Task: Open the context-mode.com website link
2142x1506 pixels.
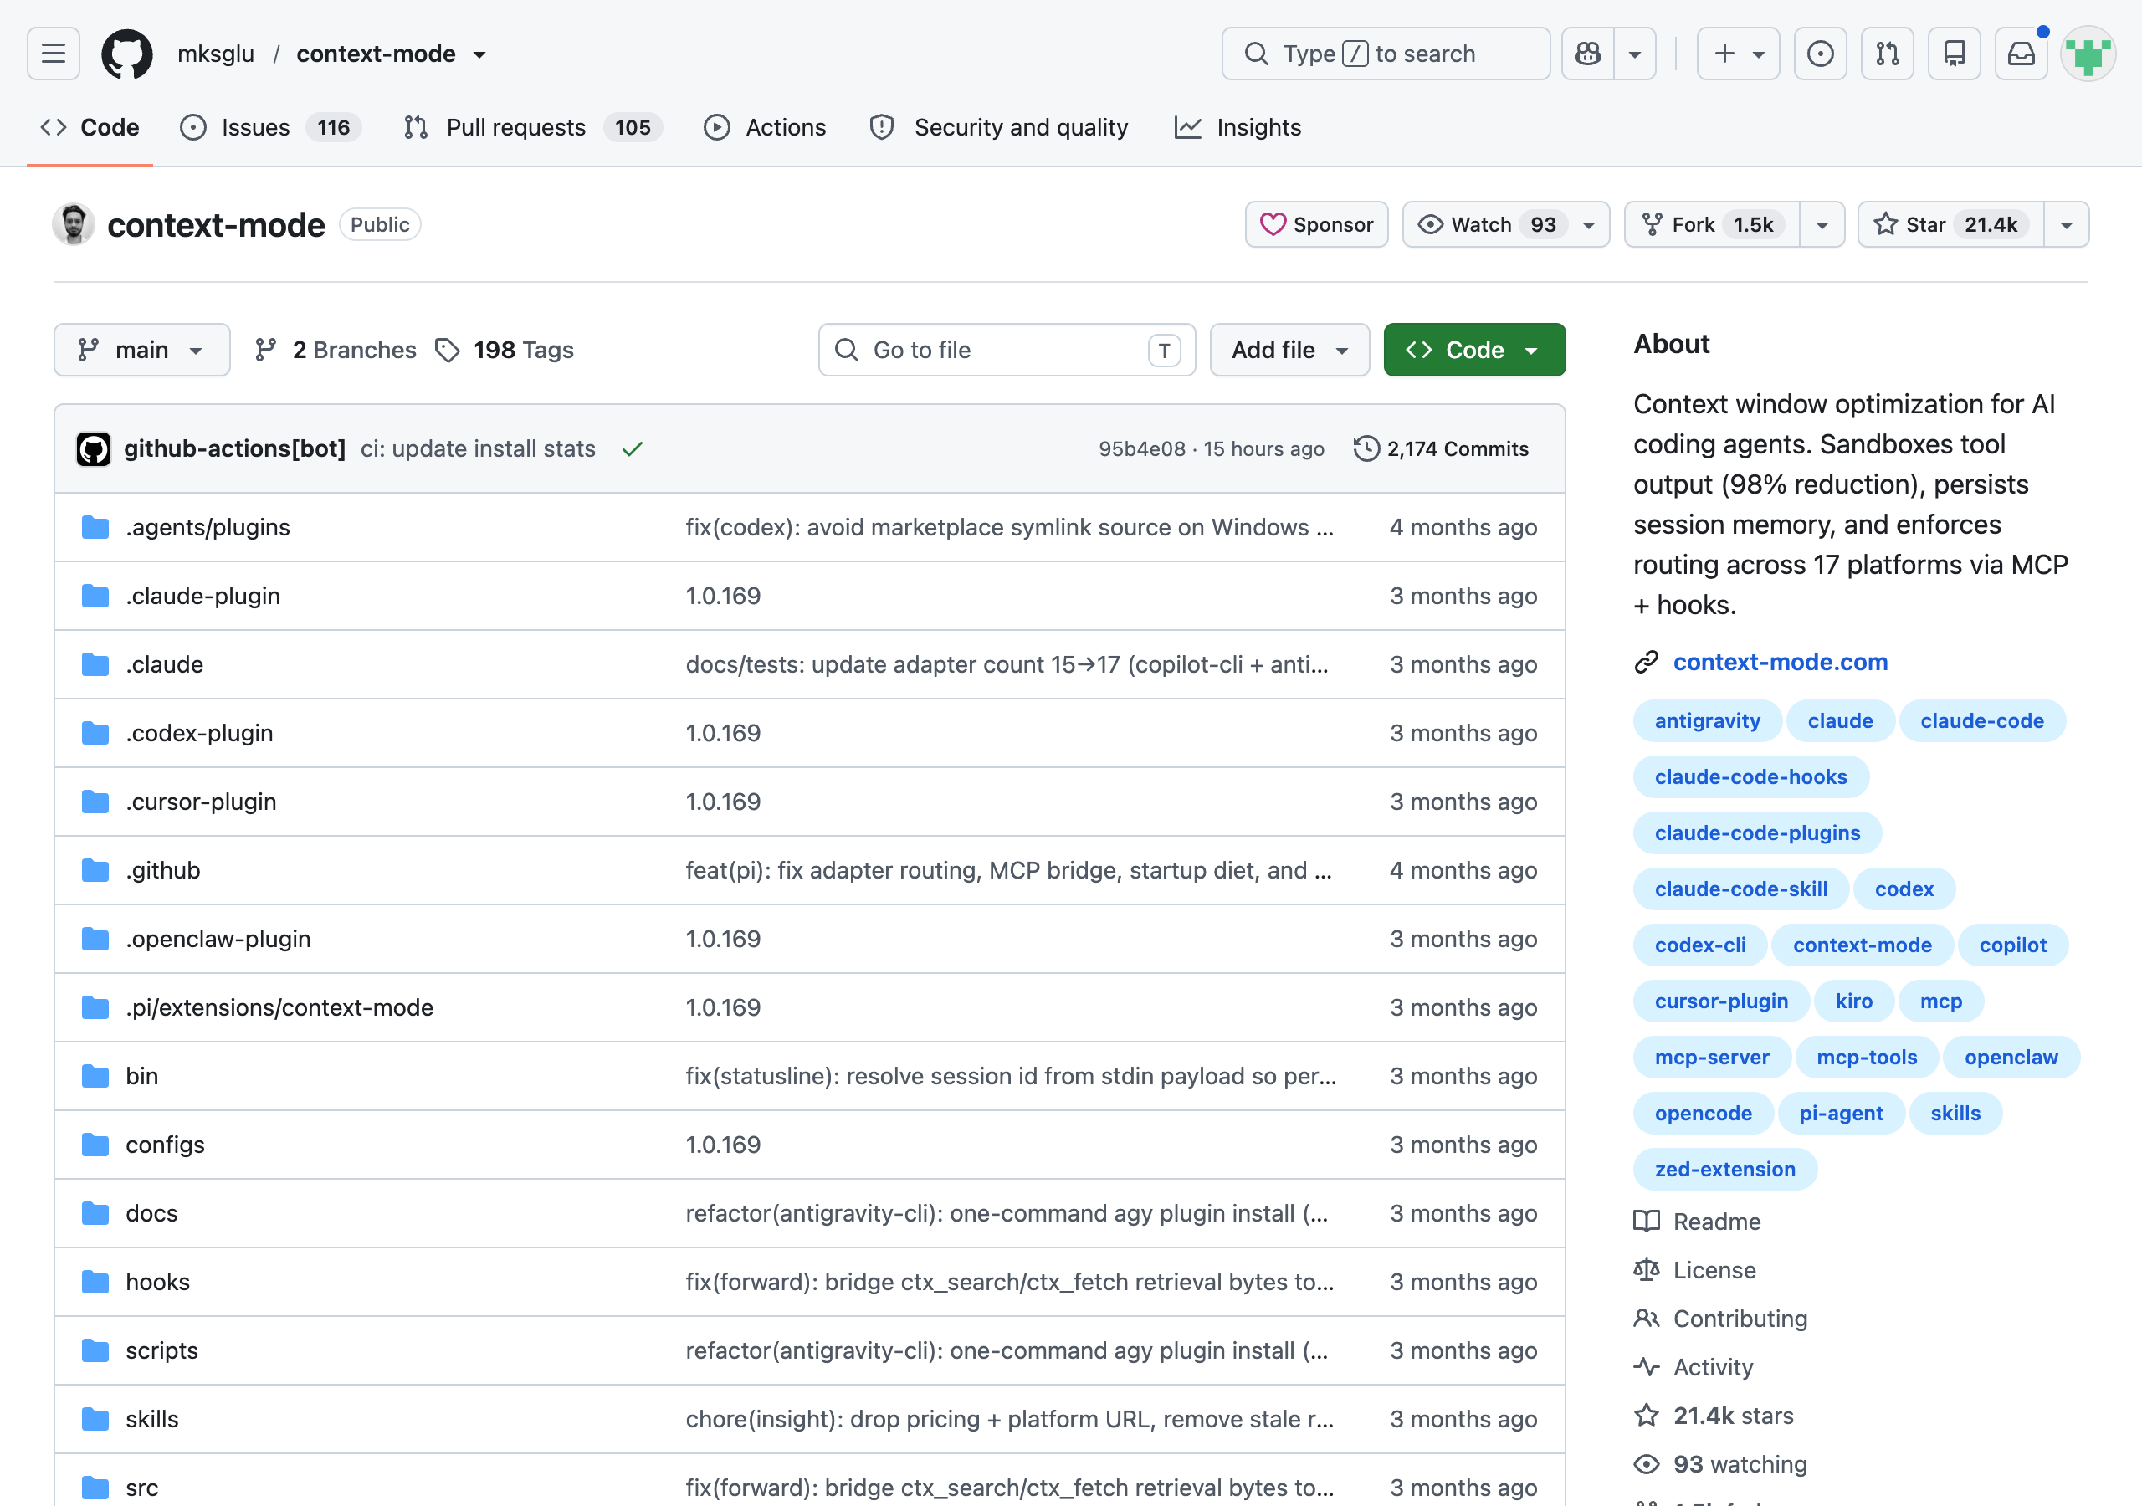Action: [x=1780, y=662]
